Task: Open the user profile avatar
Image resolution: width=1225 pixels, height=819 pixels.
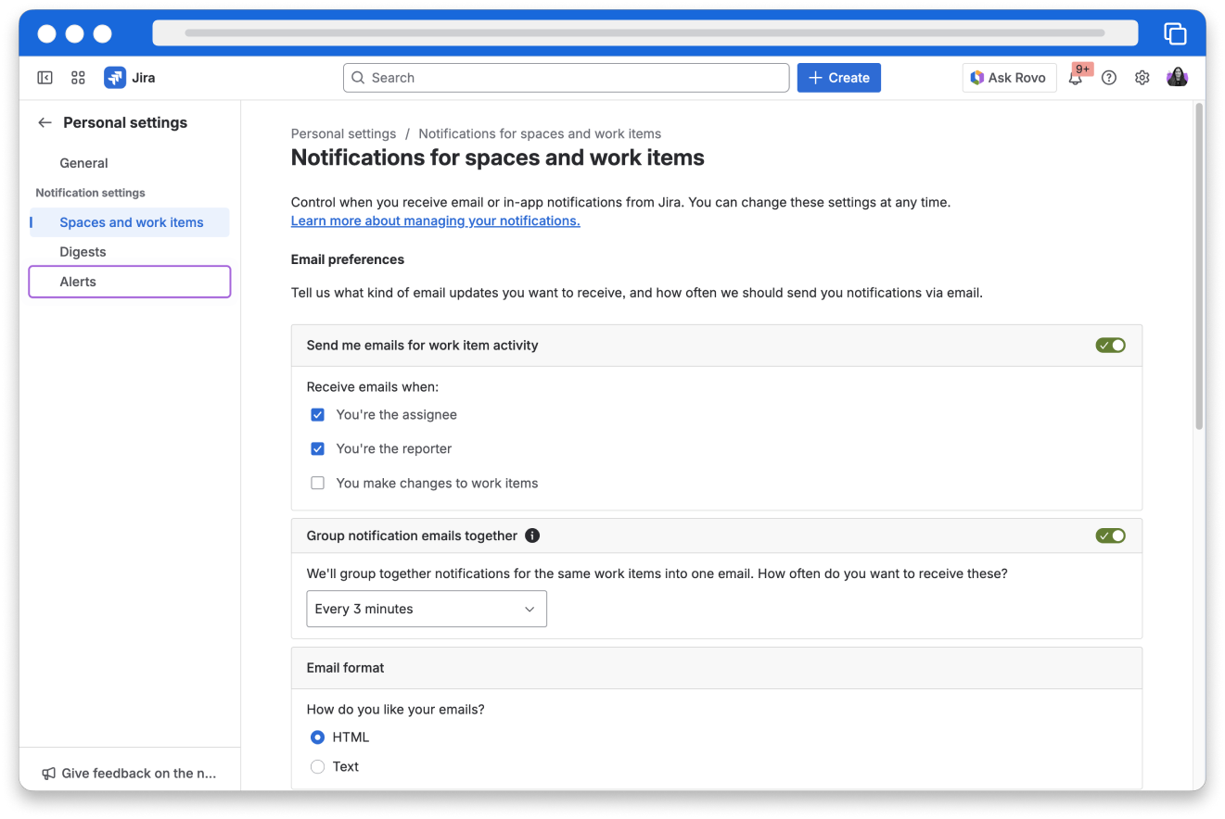Action: click(x=1177, y=78)
